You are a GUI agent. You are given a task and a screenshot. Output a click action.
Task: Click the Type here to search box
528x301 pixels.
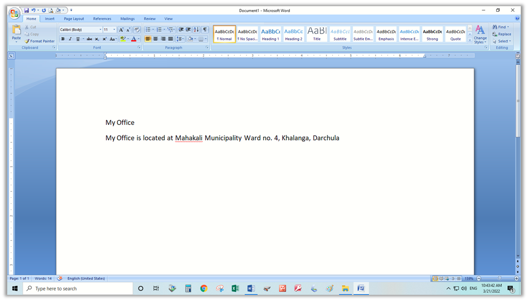(78, 289)
